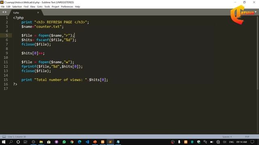
Task: Open Visual Studio Code from the taskbar
Action: click(87, 142)
